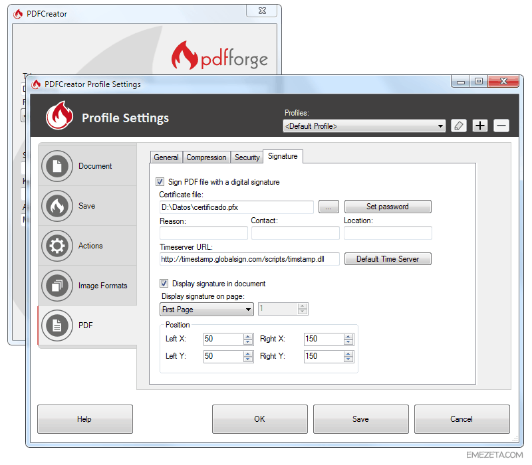Click the PDFCreator flame logo in header

click(59, 115)
